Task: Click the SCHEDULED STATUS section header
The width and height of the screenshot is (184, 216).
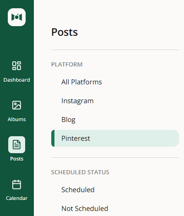Action: [x=80, y=172]
